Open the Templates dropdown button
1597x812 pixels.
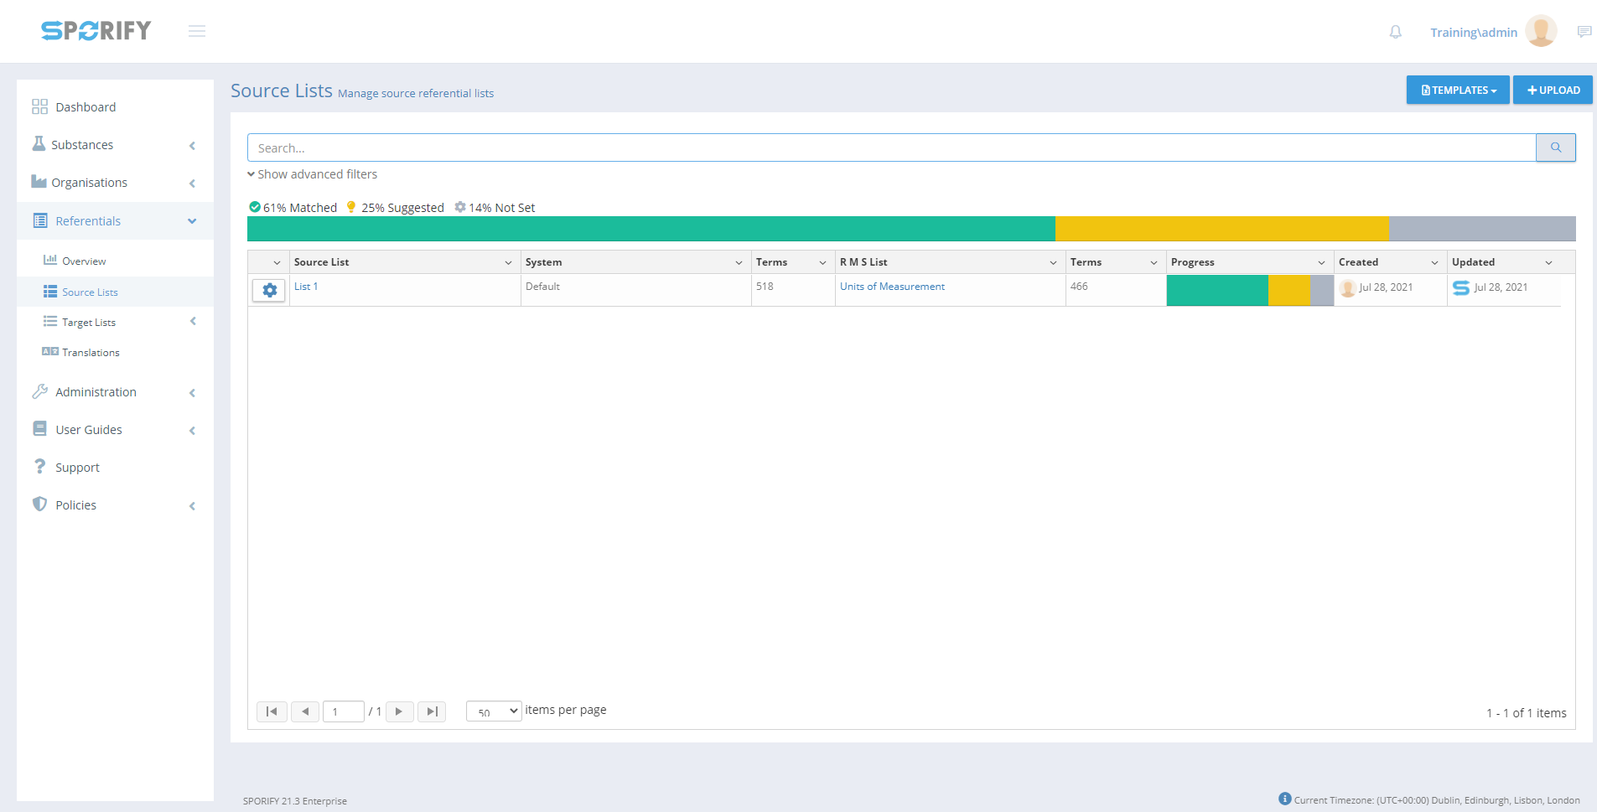pos(1457,90)
